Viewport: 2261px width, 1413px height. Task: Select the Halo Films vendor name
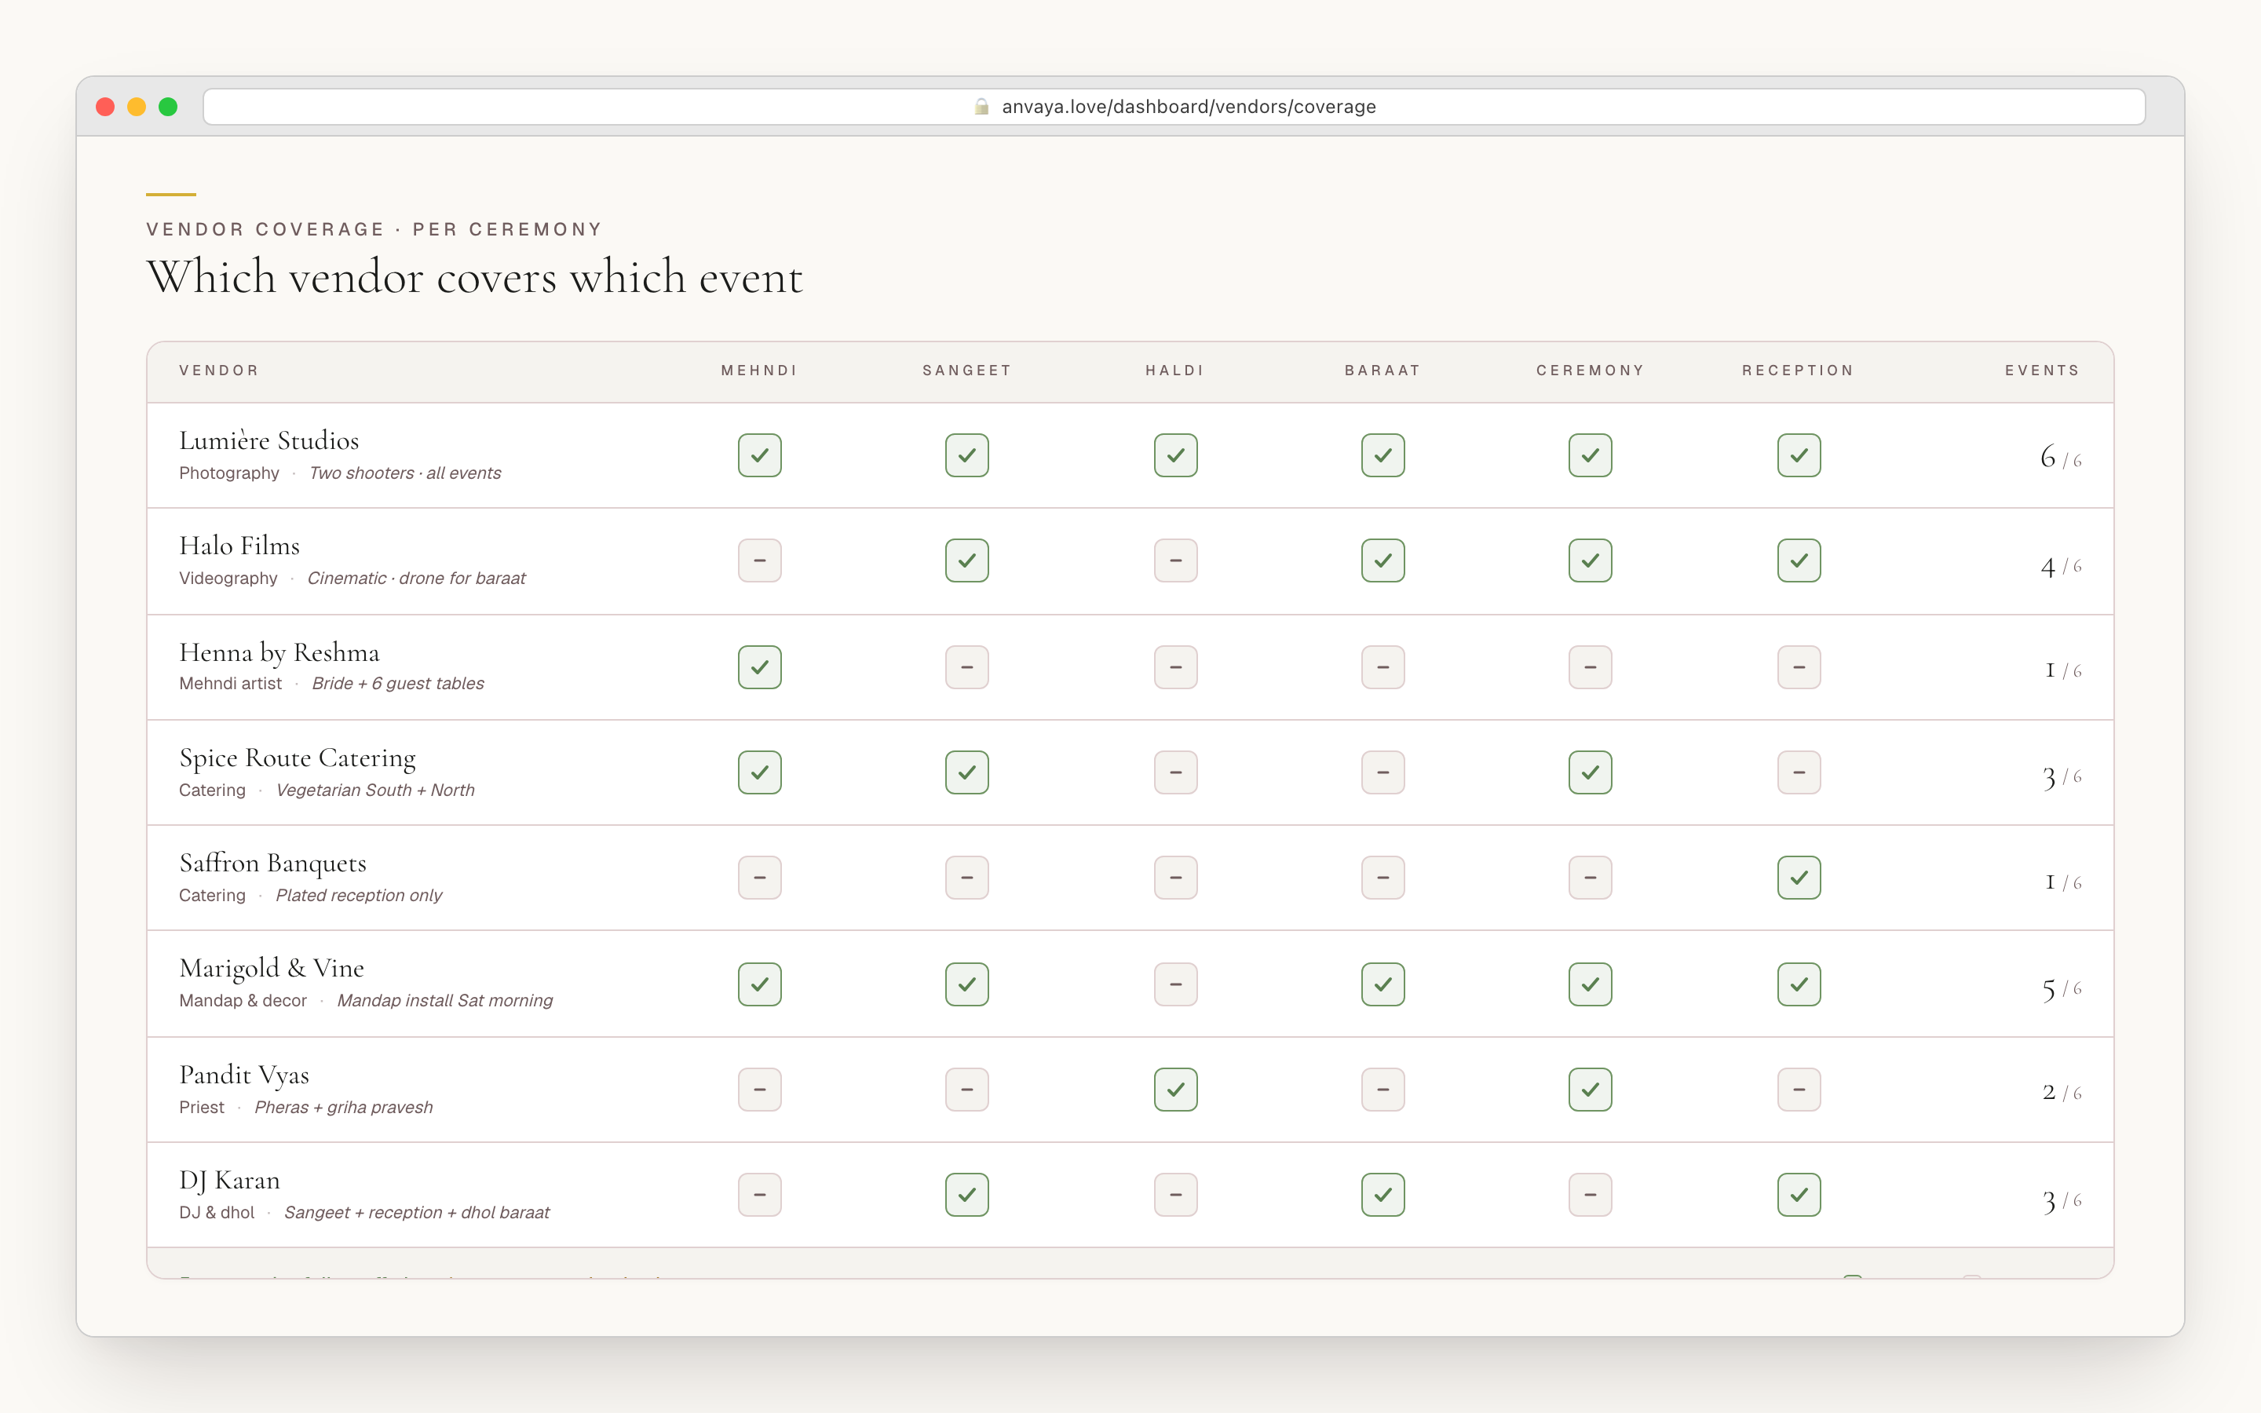click(239, 546)
